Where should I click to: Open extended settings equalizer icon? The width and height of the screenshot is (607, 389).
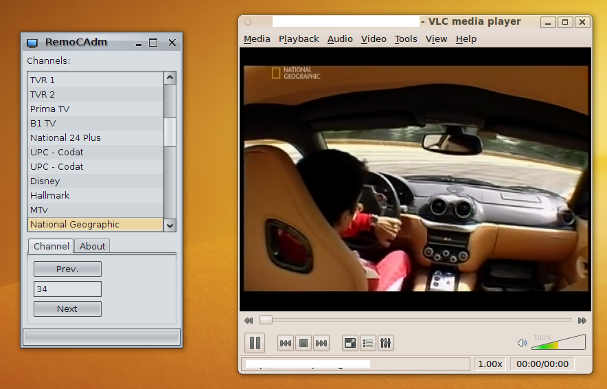point(386,343)
